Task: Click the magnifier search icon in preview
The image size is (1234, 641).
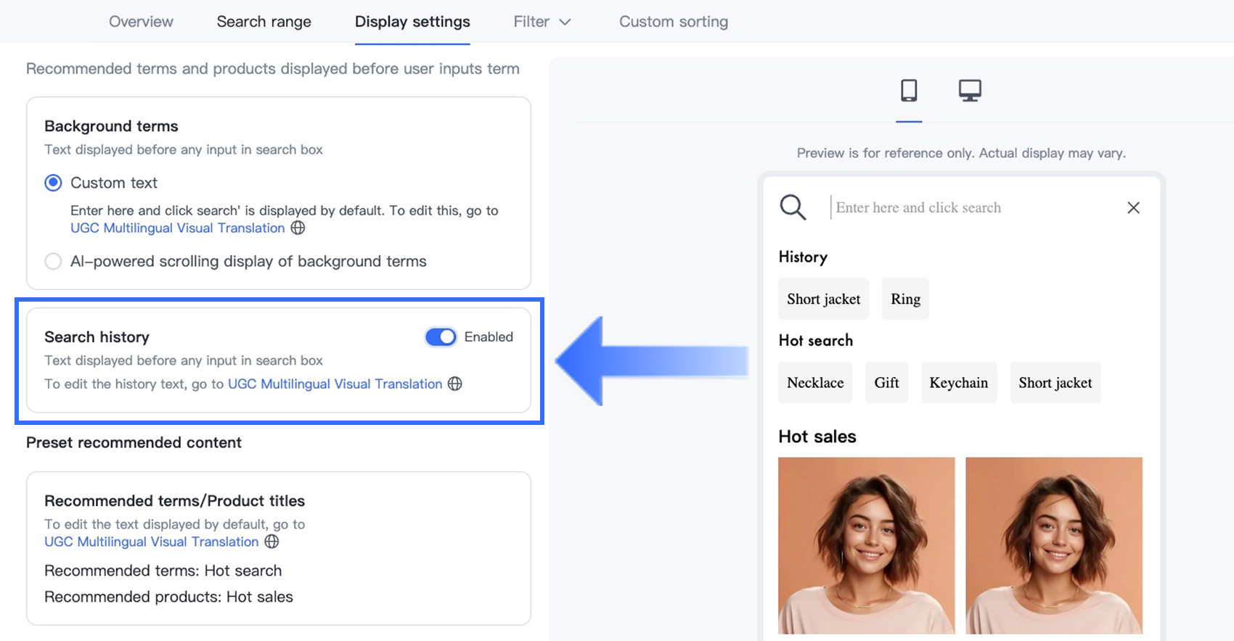Action: (x=793, y=207)
